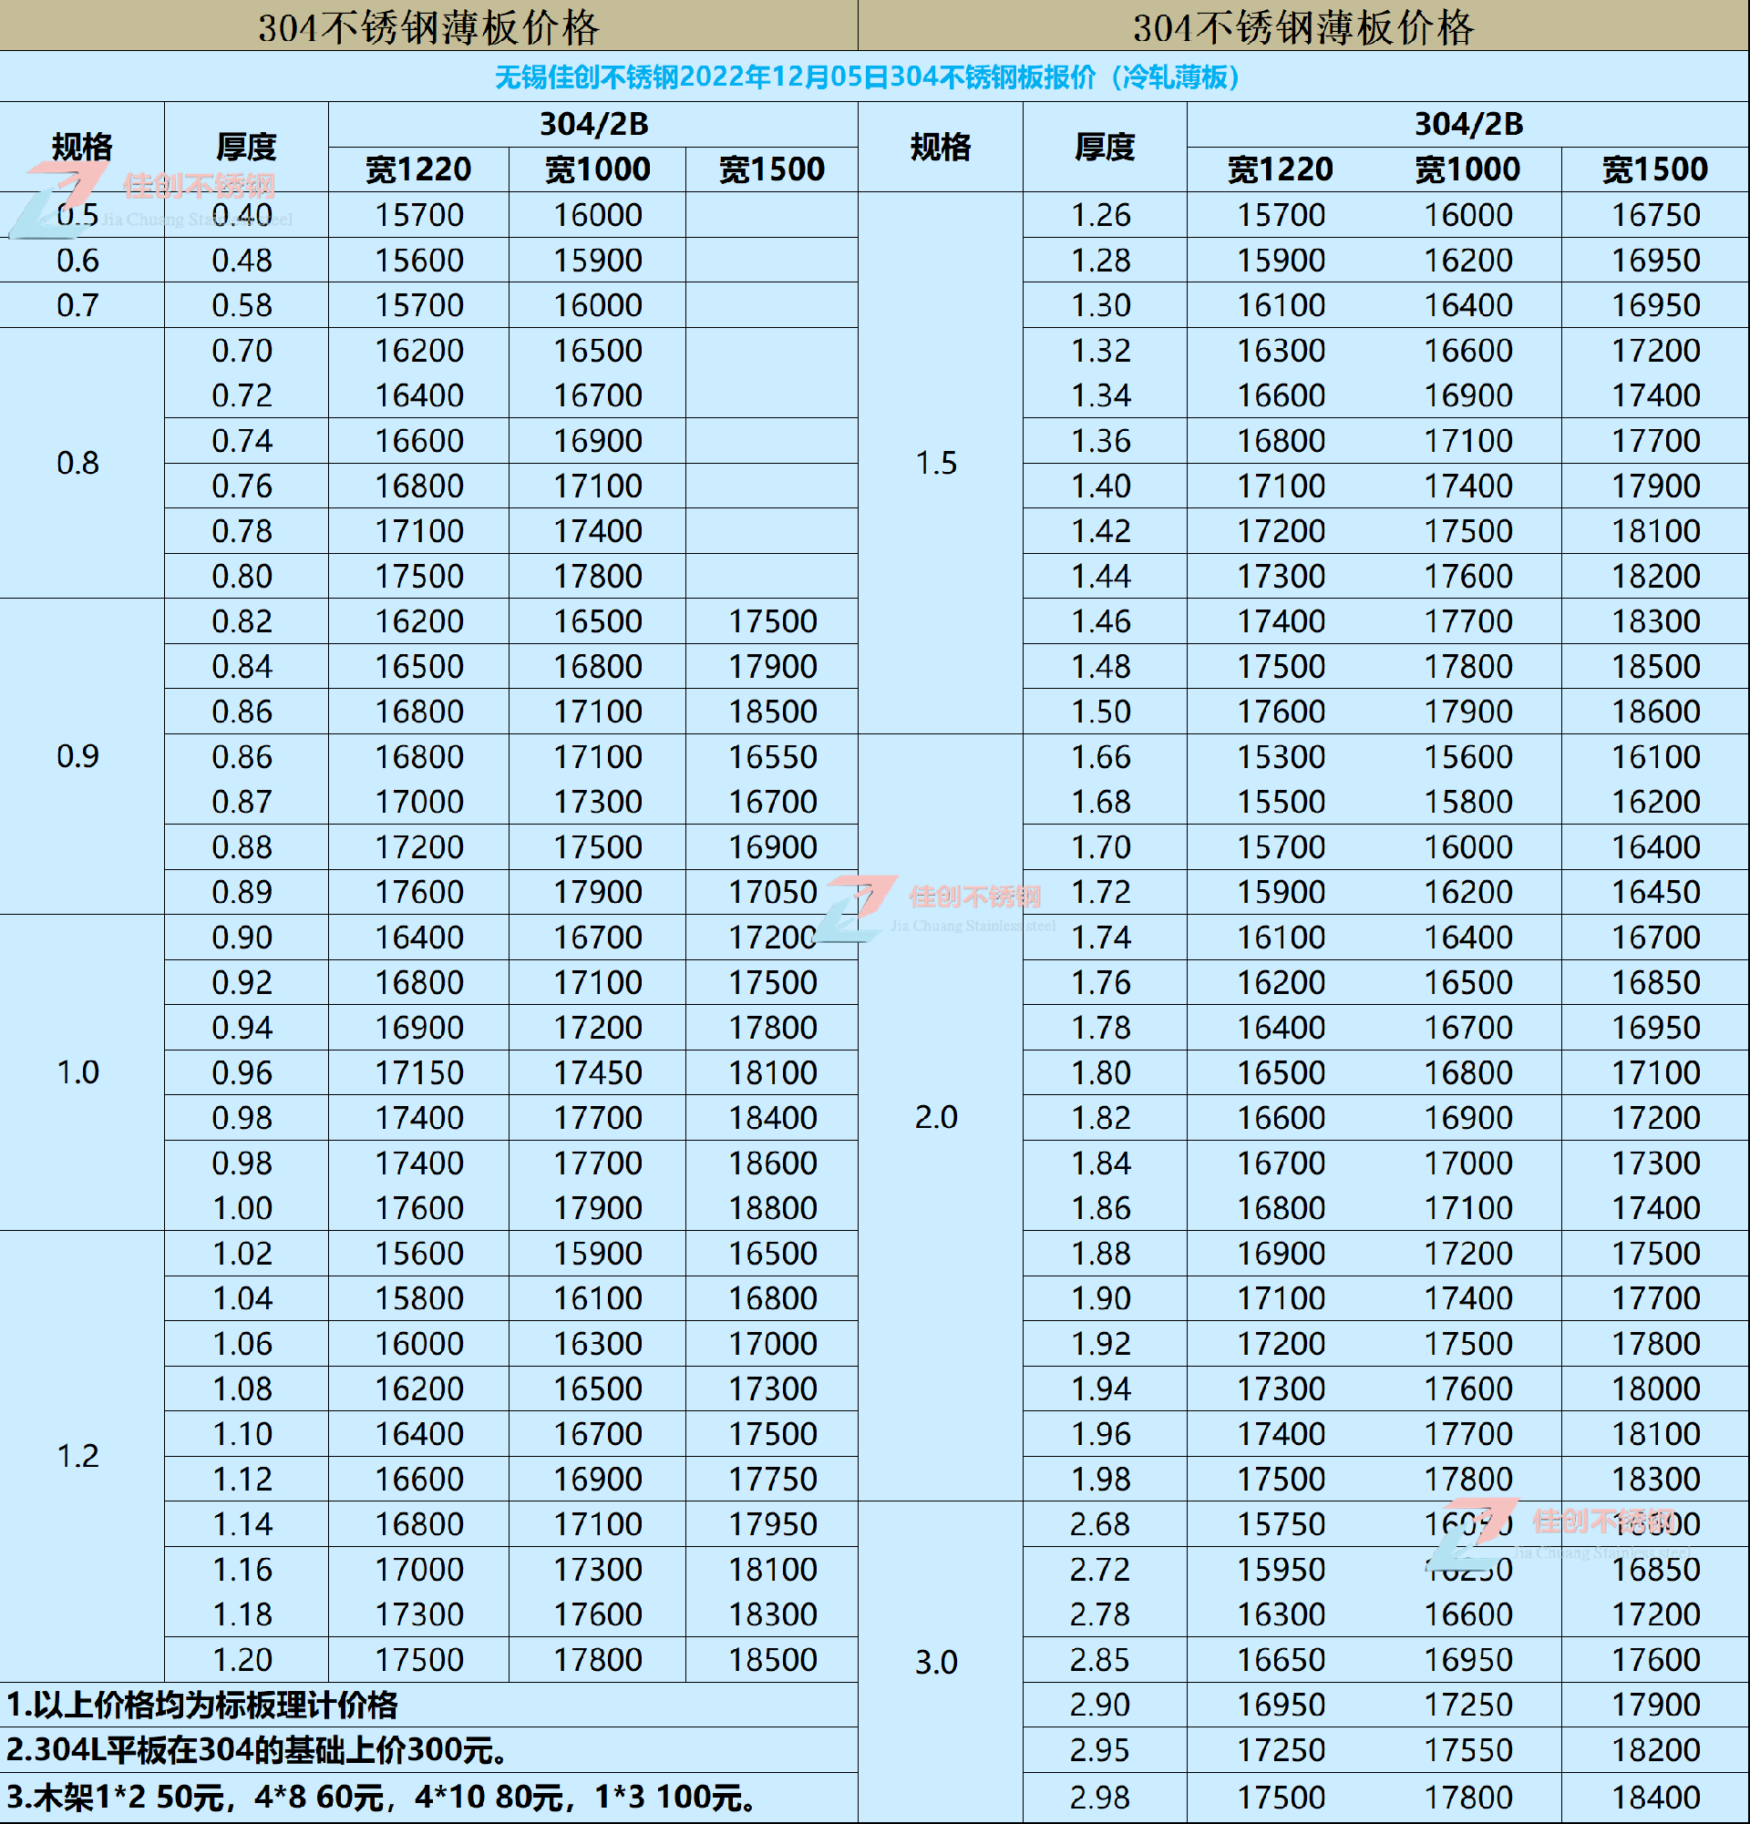Select 宽1220 price 15600 in 1.02 row
This screenshot has width=1750, height=1824.
click(420, 1254)
